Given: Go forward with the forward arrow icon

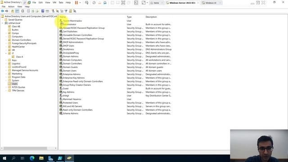Looking at the screenshot, I should (x=7, y=11).
